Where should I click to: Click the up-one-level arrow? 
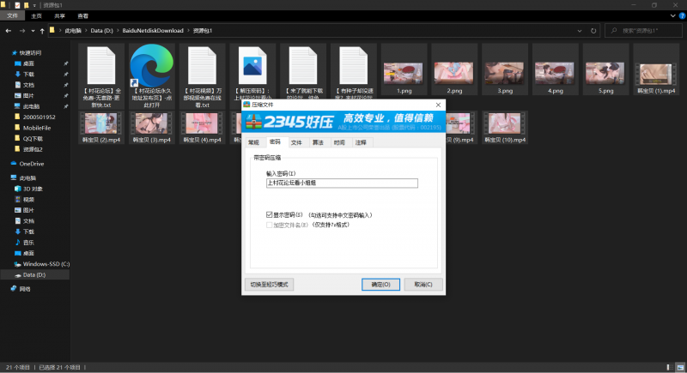click(42, 31)
